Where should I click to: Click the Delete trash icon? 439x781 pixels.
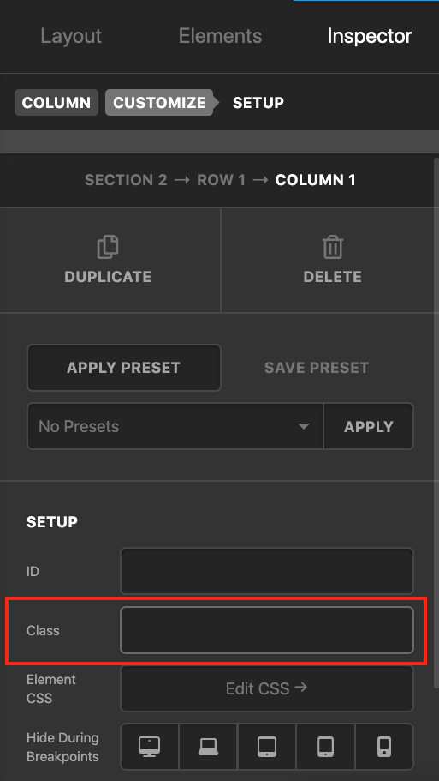[333, 248]
